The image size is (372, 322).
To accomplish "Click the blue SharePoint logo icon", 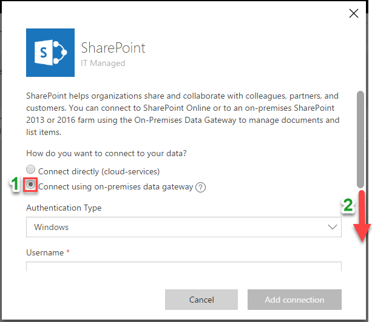I will 50,53.
